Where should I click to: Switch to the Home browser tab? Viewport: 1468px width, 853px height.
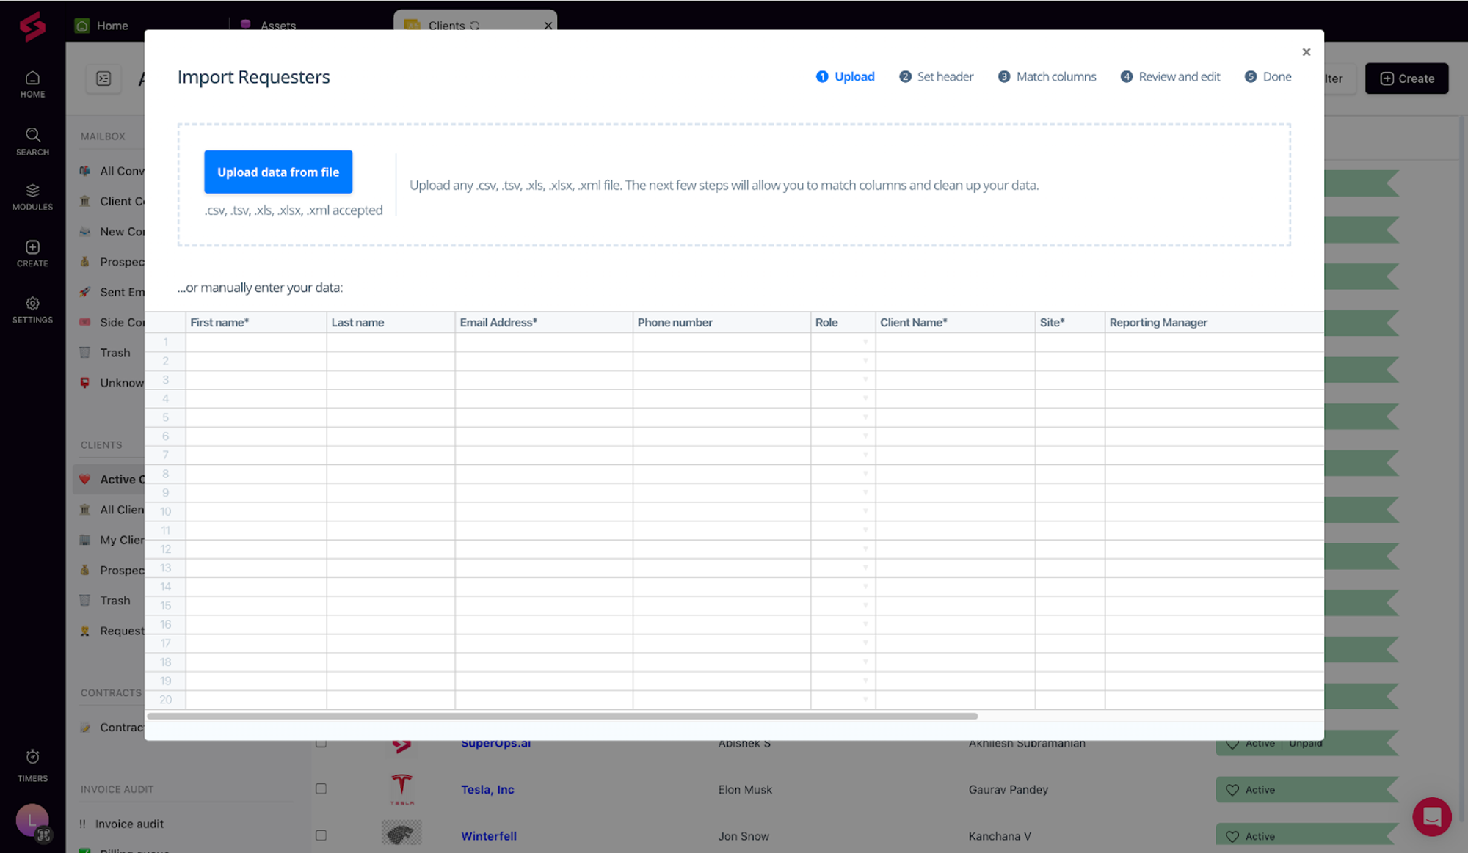tap(102, 26)
